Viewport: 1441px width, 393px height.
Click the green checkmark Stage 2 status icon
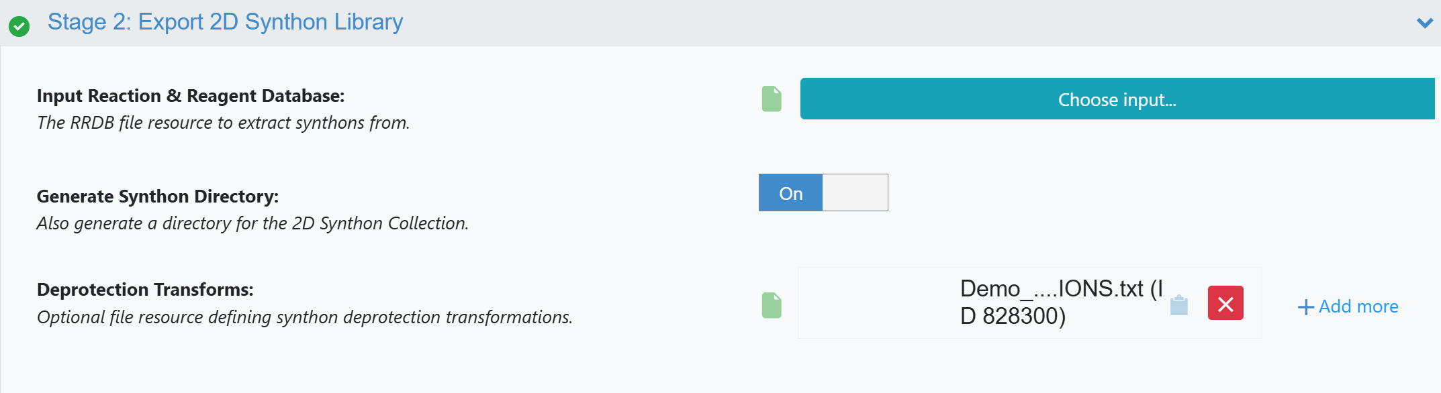[x=19, y=26]
